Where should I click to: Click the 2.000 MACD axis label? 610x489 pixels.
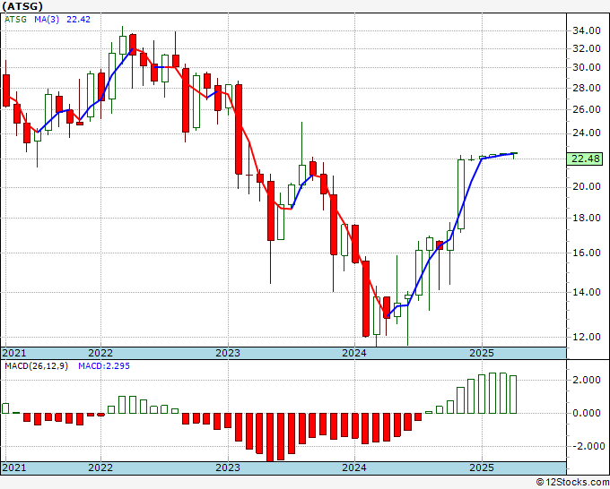[x=587, y=380]
